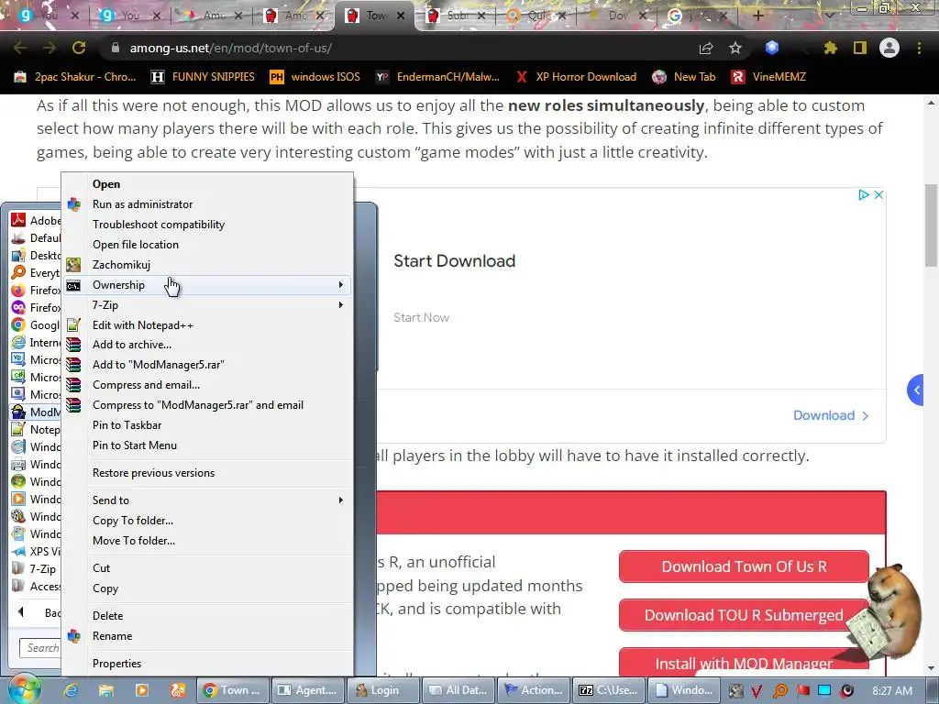The width and height of the screenshot is (939, 704).
Task: Bookmark this page with the star icon
Action: click(735, 48)
